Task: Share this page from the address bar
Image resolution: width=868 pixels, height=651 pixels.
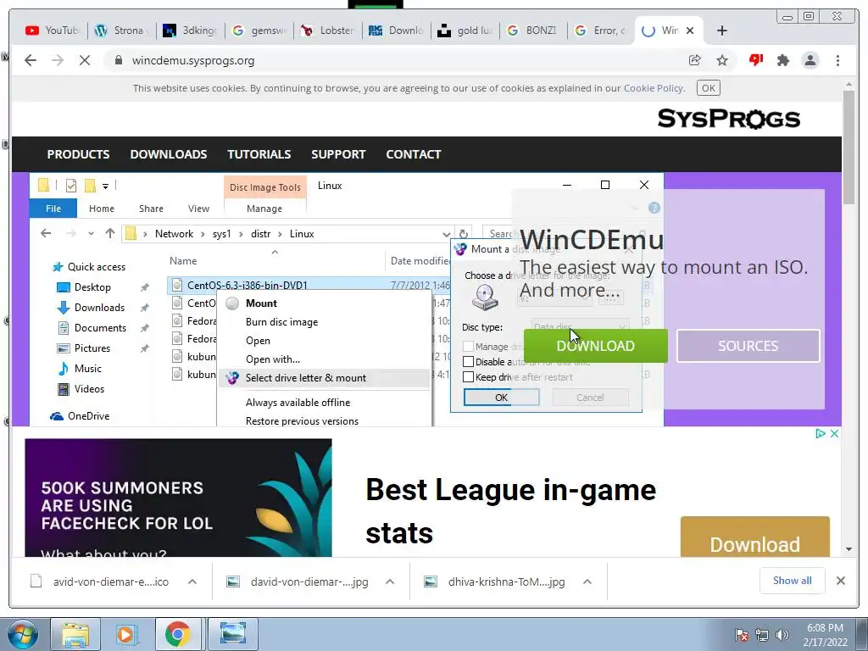Action: (x=695, y=60)
